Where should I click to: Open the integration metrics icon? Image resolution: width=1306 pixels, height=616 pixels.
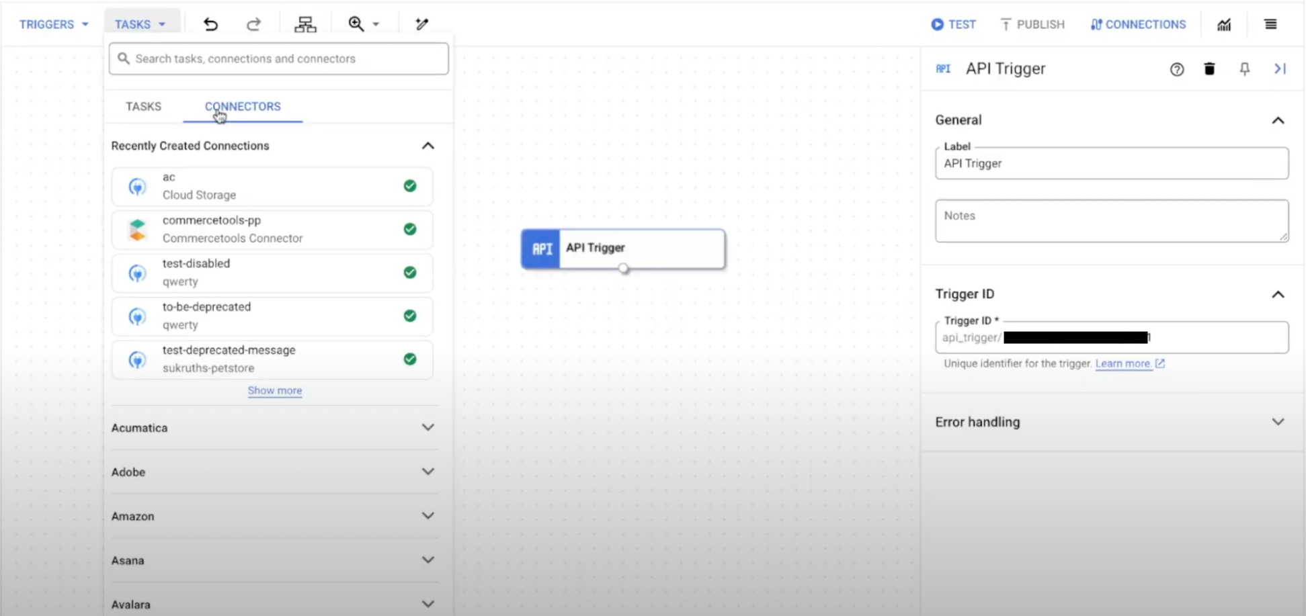[x=1223, y=24]
